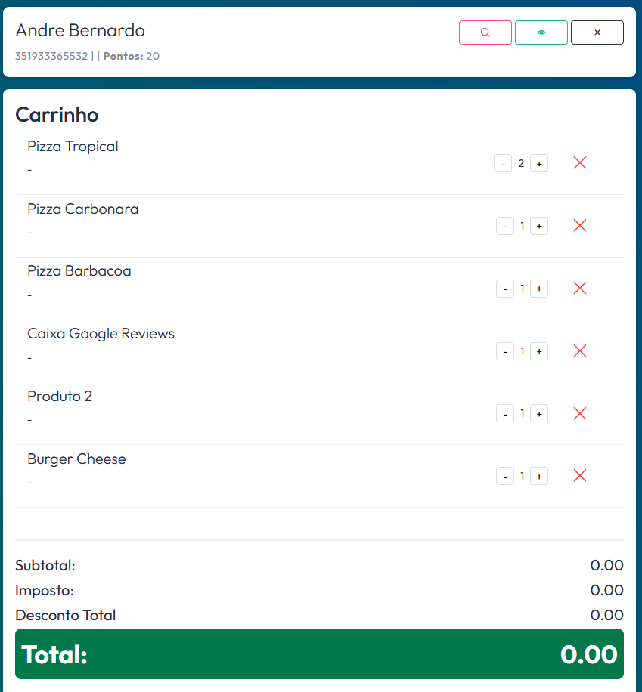The width and height of the screenshot is (642, 692).
Task: Delete Burger Cheese from cart
Action: coord(580,476)
